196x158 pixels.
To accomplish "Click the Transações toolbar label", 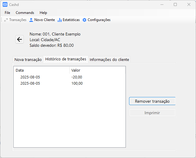I will (18, 20).
